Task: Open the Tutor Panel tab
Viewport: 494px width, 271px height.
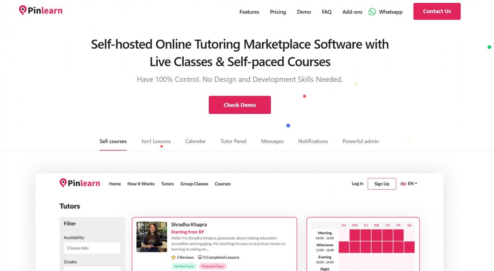Action: [x=233, y=141]
